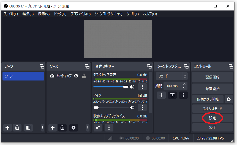Image resolution: width=237 pixels, height=145 pixels.
Task: Open the ツール(T) menu
Action: click(x=133, y=14)
